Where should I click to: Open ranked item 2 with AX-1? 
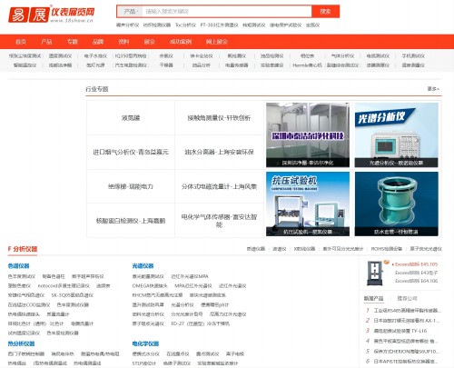point(407,321)
